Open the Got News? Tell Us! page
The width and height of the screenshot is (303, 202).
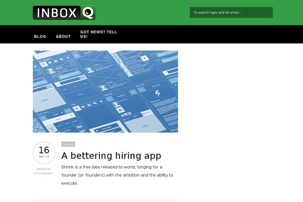point(98,34)
